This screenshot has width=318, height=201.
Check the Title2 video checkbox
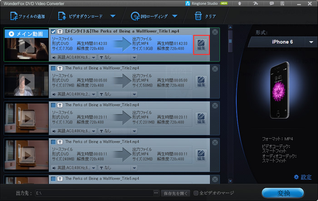click(54, 69)
